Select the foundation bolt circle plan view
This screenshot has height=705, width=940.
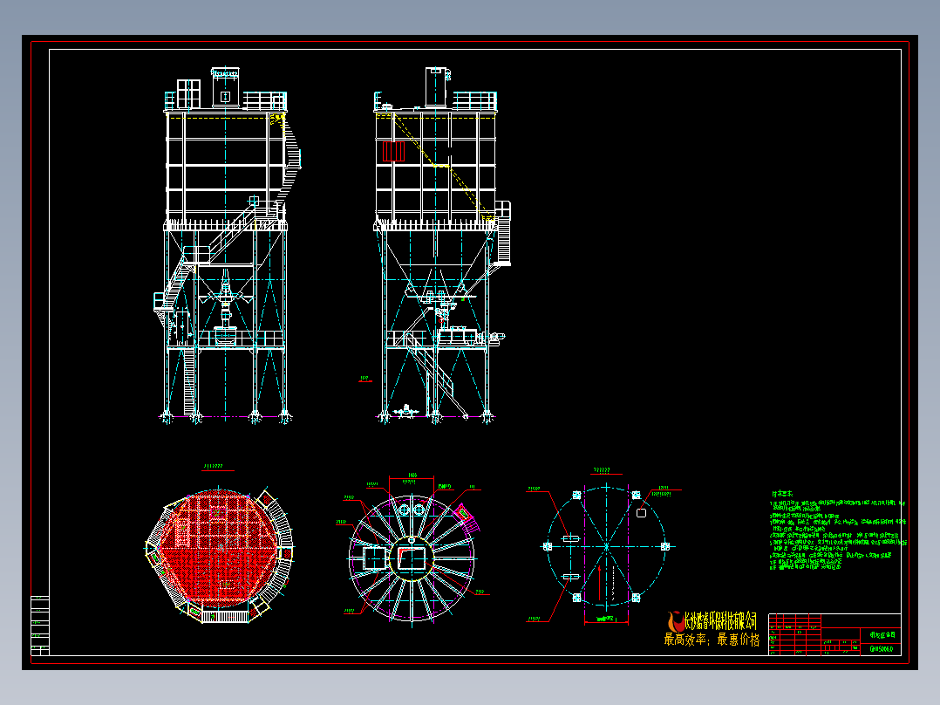click(x=606, y=546)
